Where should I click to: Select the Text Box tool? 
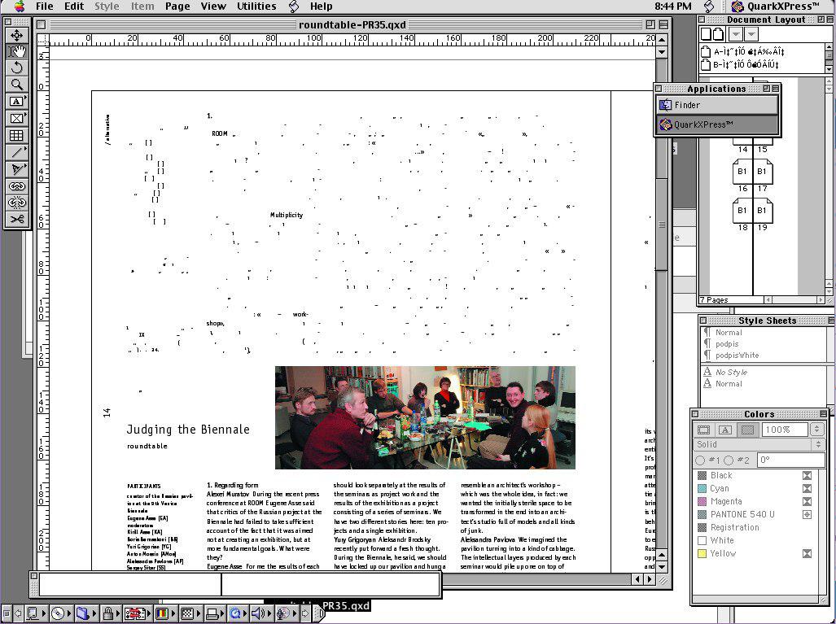point(16,102)
